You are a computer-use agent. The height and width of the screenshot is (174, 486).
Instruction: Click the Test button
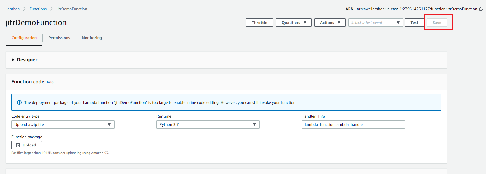(414, 23)
